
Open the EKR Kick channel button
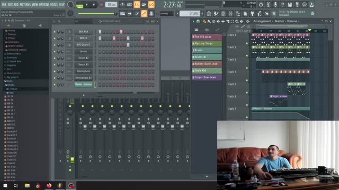point(84,32)
